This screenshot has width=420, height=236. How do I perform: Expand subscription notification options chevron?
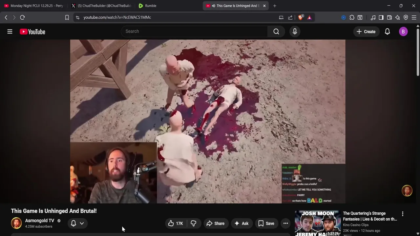click(82, 223)
